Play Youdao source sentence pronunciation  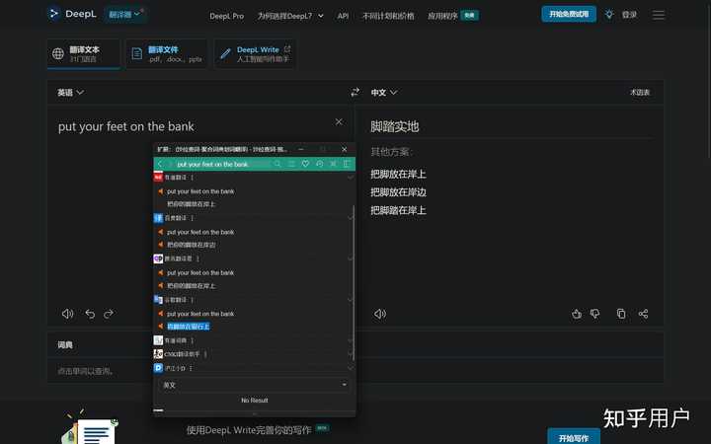coord(161,191)
